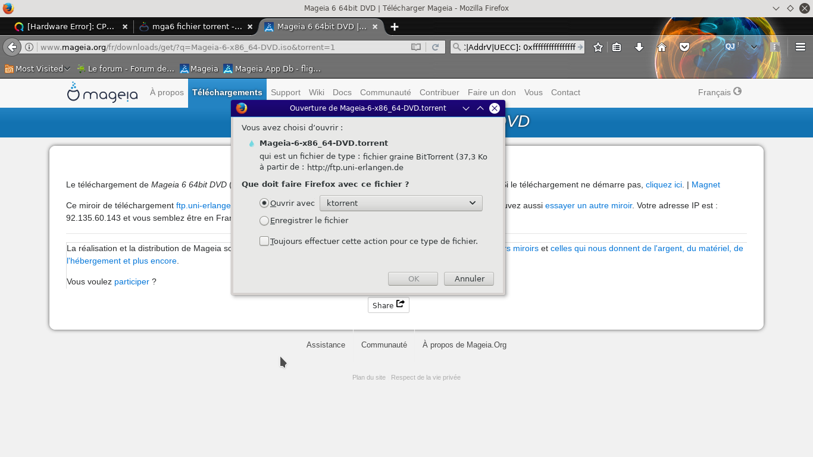This screenshot has height=457, width=813.
Task: Click the URL address field
Action: [x=223, y=47]
